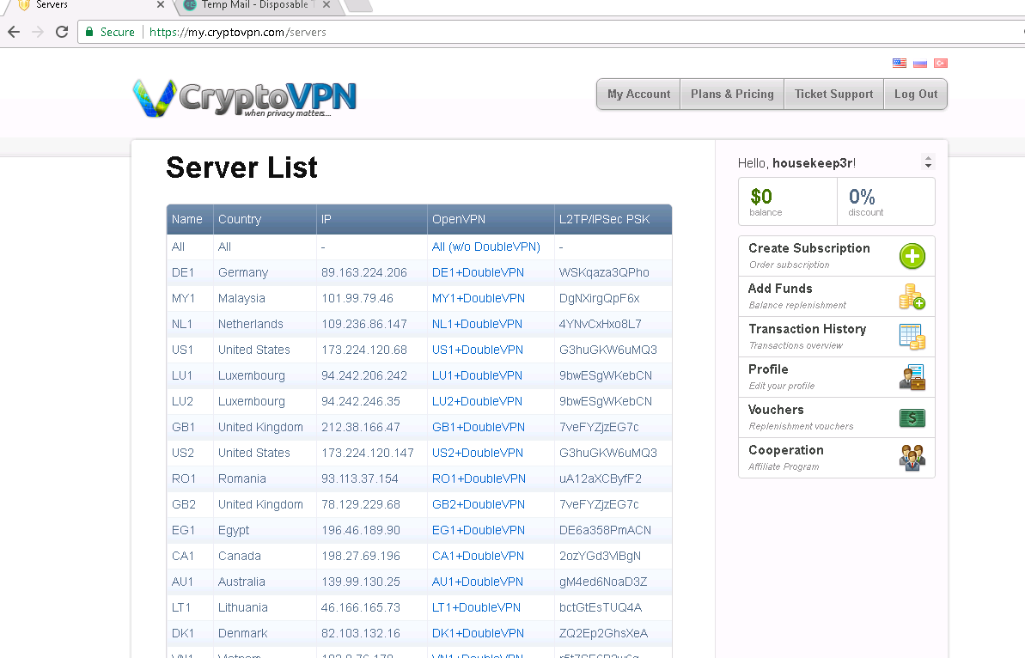Viewport: 1025px width, 658px height.
Task: Click the Log Out button
Action: (x=915, y=94)
